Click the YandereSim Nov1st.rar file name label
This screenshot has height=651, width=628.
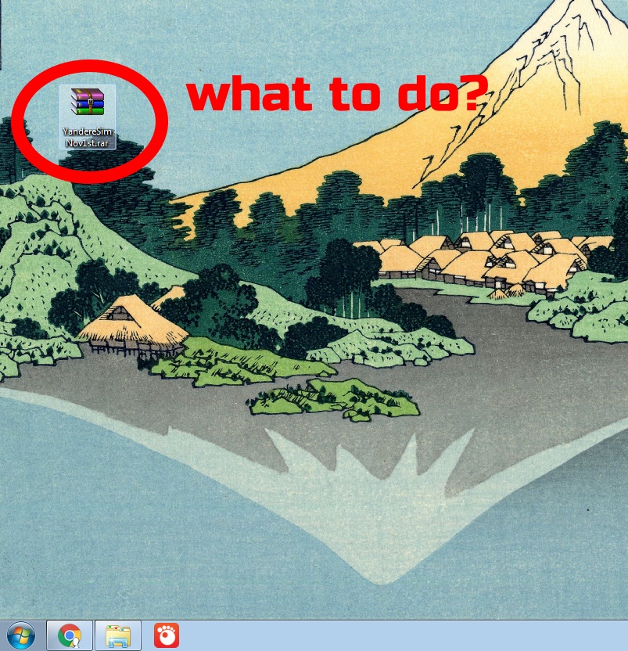pos(87,138)
